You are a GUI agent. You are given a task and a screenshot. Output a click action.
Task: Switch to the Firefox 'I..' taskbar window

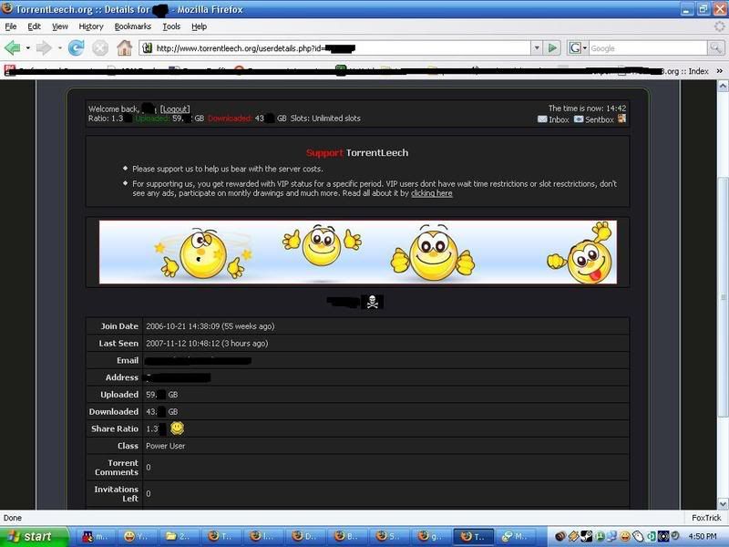pyautogui.click(x=262, y=536)
